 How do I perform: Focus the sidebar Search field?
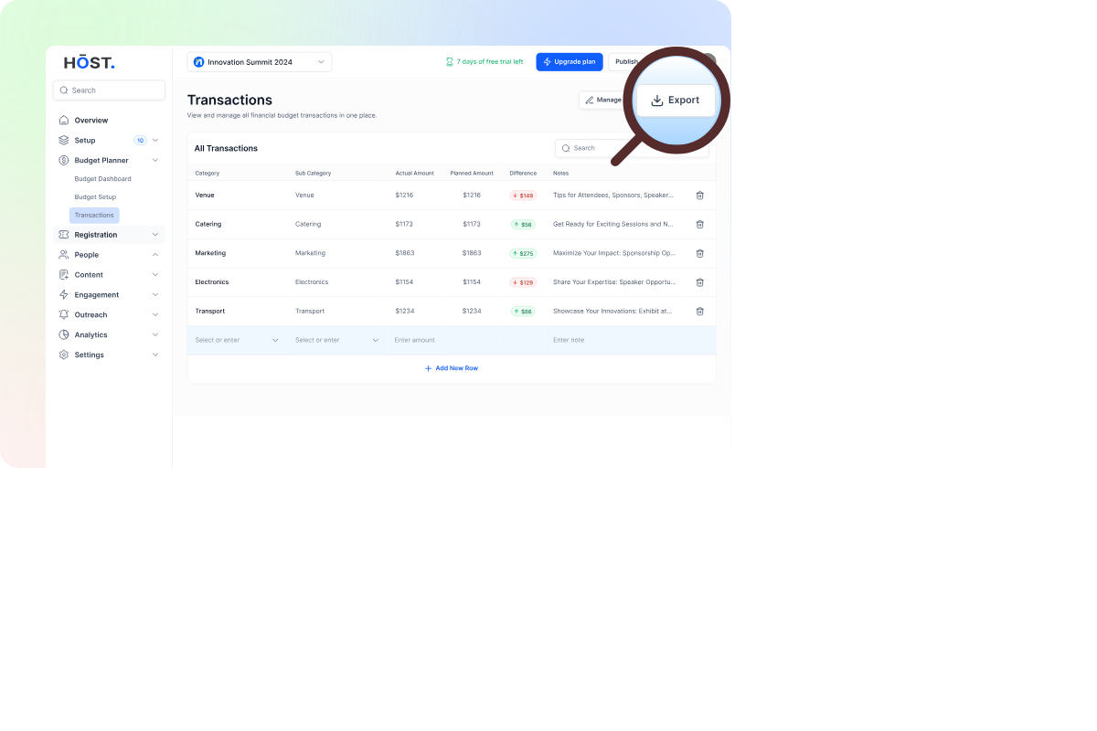[109, 90]
